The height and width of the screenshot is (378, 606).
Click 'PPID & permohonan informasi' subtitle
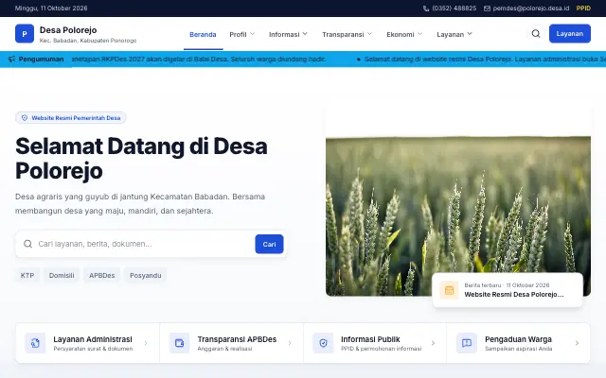coord(381,349)
